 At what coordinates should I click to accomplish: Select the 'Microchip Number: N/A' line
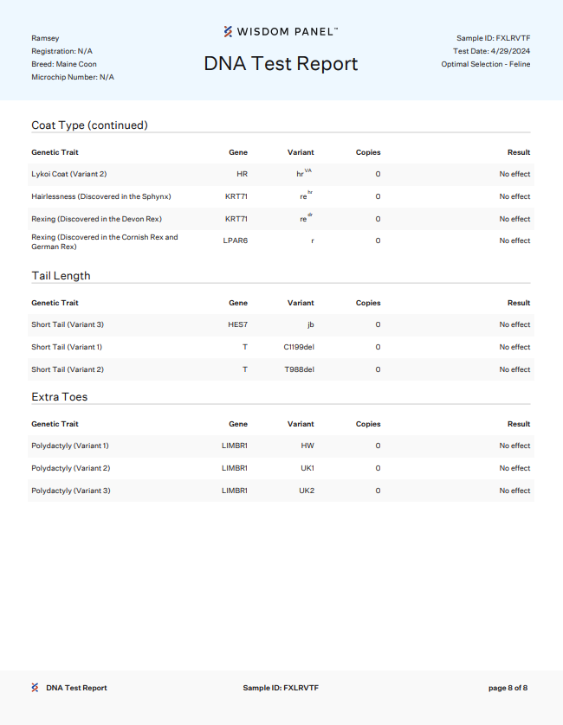coord(73,77)
